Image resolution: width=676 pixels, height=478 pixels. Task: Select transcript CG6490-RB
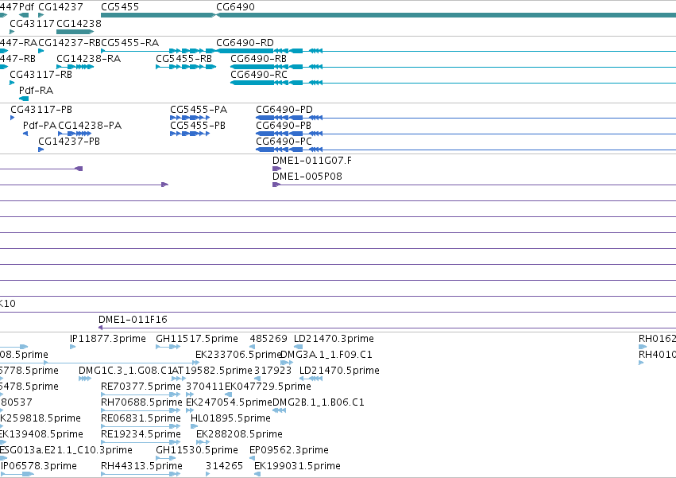(x=259, y=59)
